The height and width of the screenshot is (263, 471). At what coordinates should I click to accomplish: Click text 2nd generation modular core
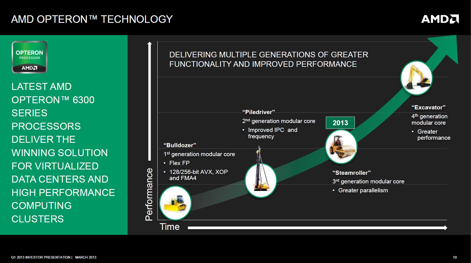pyautogui.click(x=279, y=121)
